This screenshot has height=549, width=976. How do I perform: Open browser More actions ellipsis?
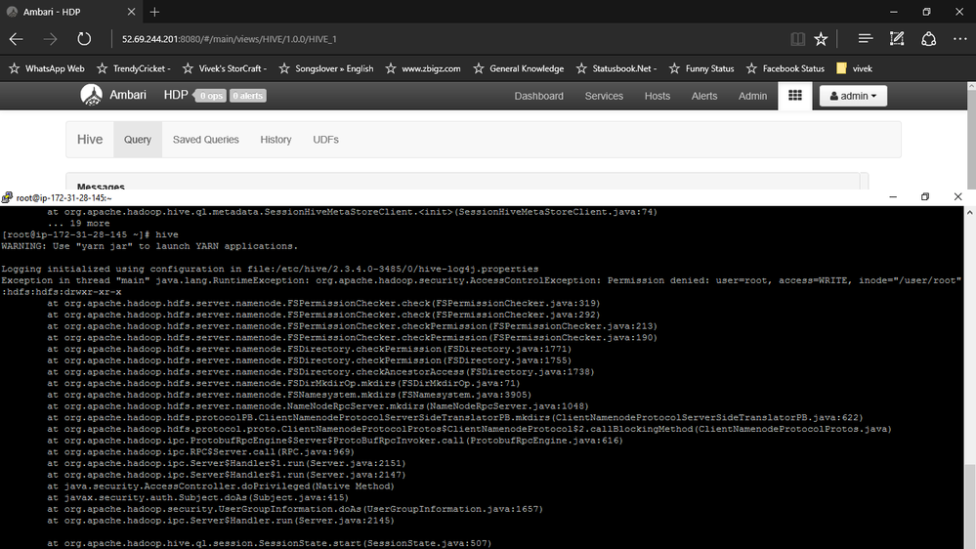[x=959, y=39]
